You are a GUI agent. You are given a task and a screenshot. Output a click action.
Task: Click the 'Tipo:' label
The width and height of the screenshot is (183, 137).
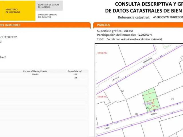(100, 39)
